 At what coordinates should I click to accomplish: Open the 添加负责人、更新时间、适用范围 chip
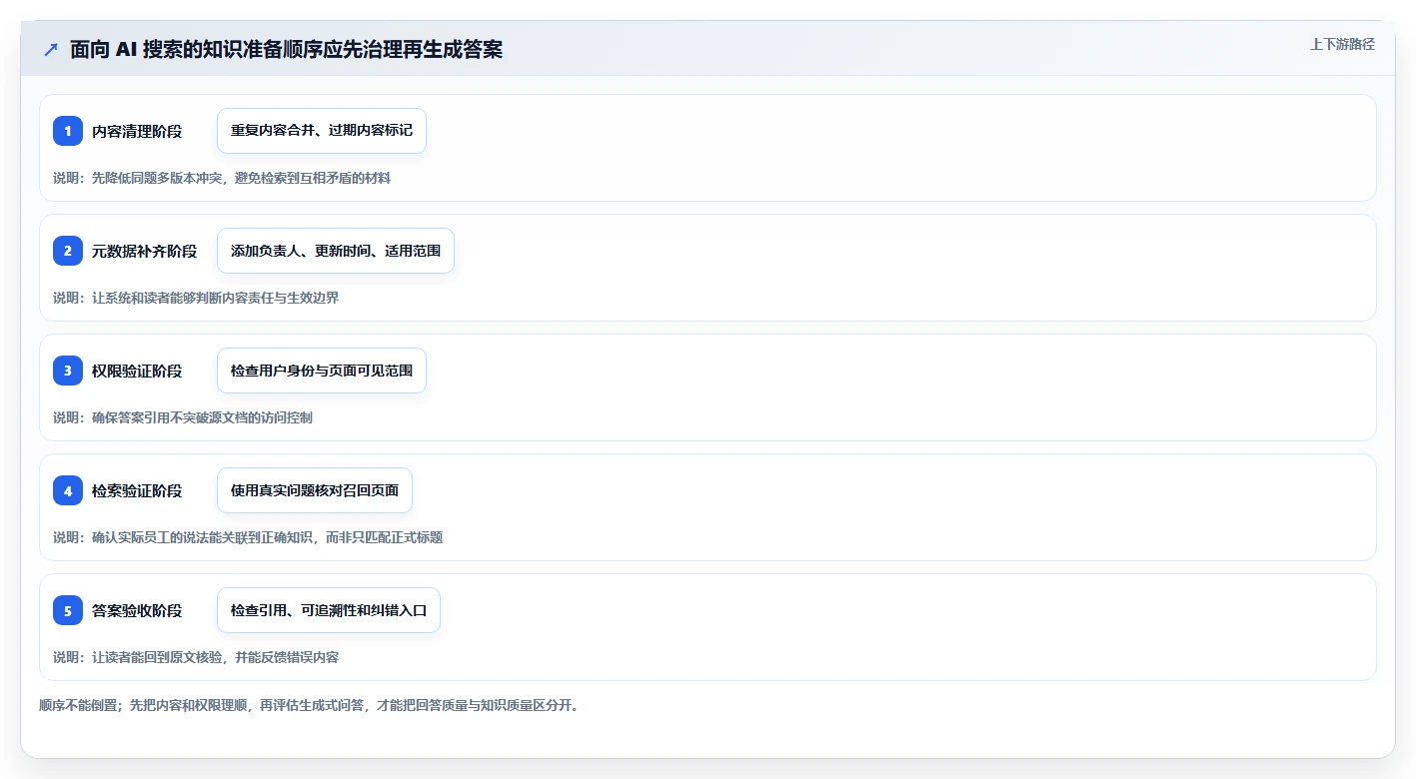(336, 251)
